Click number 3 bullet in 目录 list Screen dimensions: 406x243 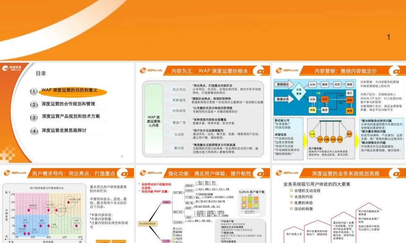pos(34,118)
